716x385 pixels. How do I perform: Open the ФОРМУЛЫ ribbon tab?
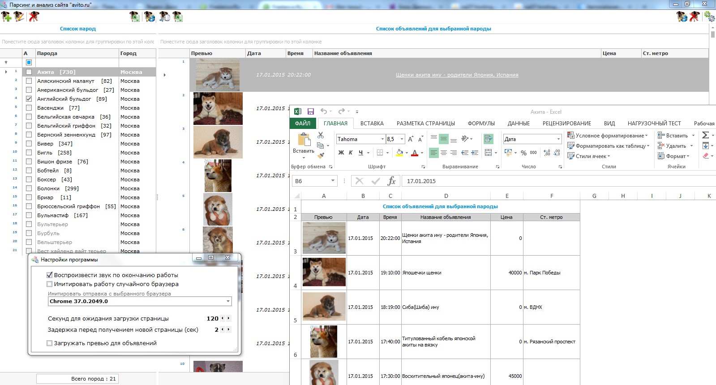pyautogui.click(x=481, y=124)
